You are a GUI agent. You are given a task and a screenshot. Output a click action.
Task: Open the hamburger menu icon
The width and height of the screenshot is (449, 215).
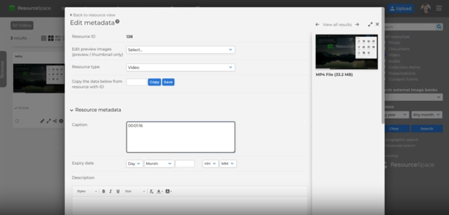point(438,8)
